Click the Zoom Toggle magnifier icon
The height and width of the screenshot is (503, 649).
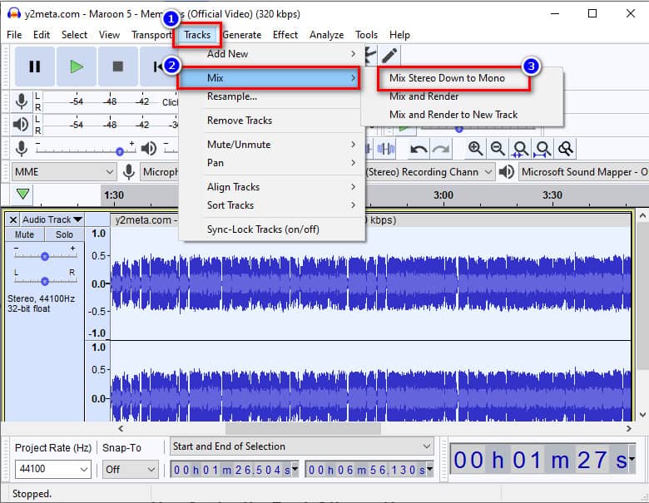pos(566,149)
